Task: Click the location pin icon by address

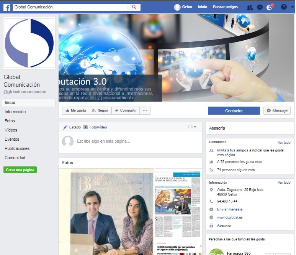Action: pos(211,190)
